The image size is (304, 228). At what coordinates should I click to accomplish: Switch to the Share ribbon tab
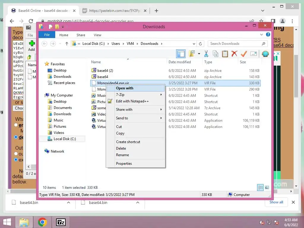tap(81, 35)
